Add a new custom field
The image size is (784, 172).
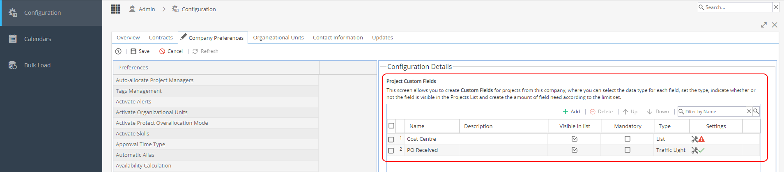click(x=571, y=112)
